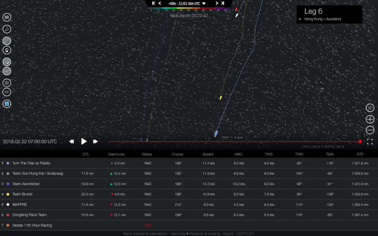378x236 pixels.
Task: Select Team Sun Hung Kai / Scallywag row
Action: 189,173
